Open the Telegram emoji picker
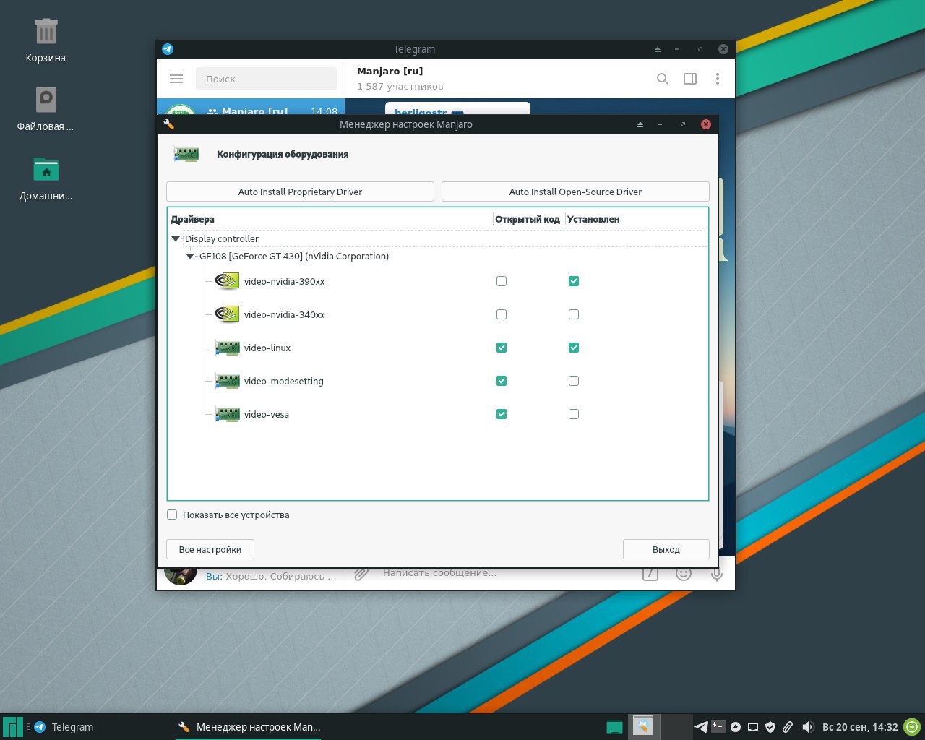 point(684,574)
